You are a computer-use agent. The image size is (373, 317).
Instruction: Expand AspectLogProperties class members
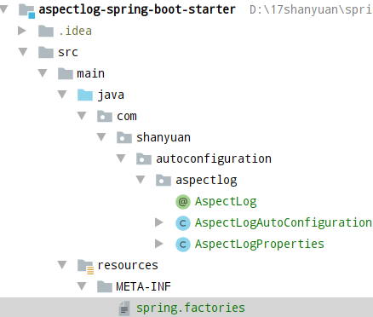pyautogui.click(x=159, y=244)
